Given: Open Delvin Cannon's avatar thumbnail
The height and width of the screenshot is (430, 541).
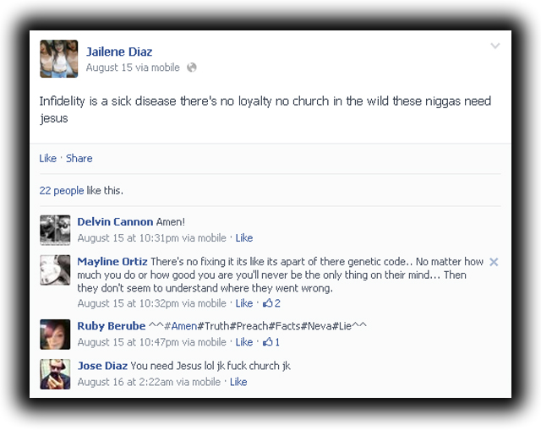Looking at the screenshot, I should [55, 230].
